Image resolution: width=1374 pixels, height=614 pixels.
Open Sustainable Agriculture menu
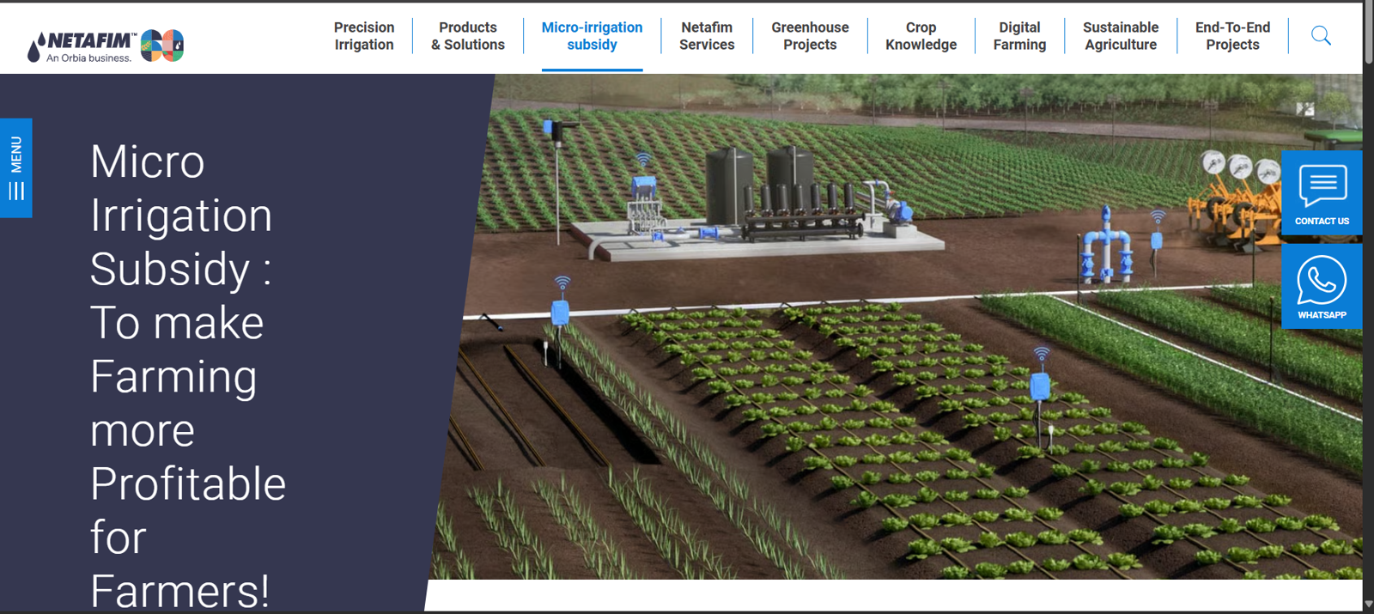(x=1121, y=36)
